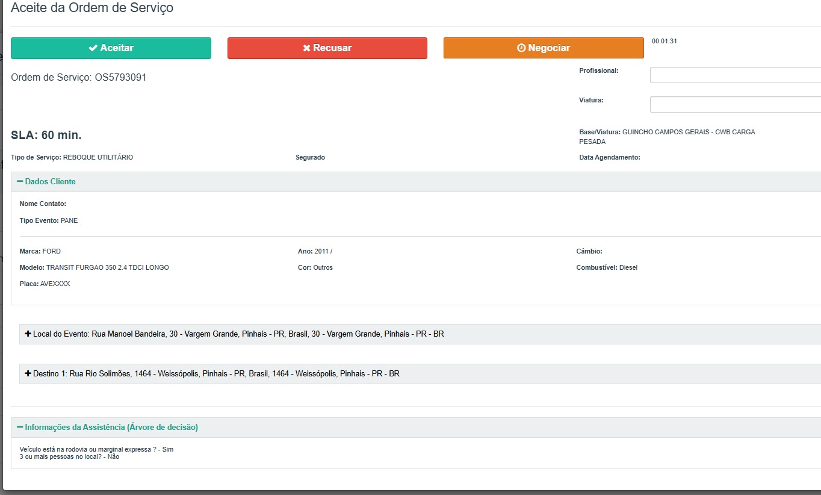Image resolution: width=821 pixels, height=495 pixels.
Task: Click the Câmbio label
Action: click(x=589, y=252)
